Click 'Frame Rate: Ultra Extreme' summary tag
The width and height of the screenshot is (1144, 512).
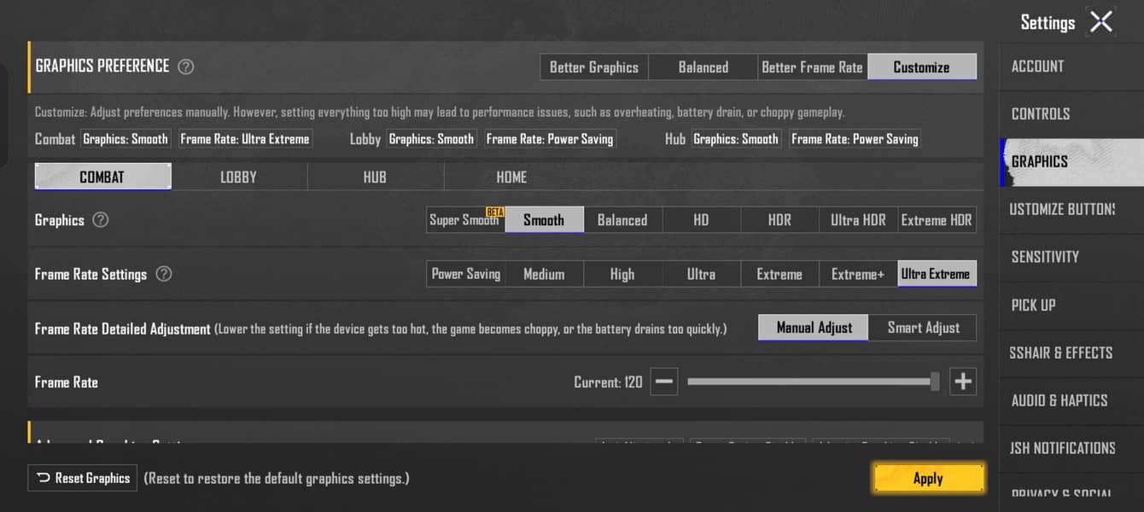[246, 139]
